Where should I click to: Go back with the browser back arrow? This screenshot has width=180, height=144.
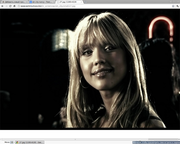(2, 6)
